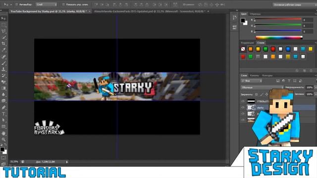
Task: Open the Обычные blend mode dropdown
Action: tap(262, 88)
